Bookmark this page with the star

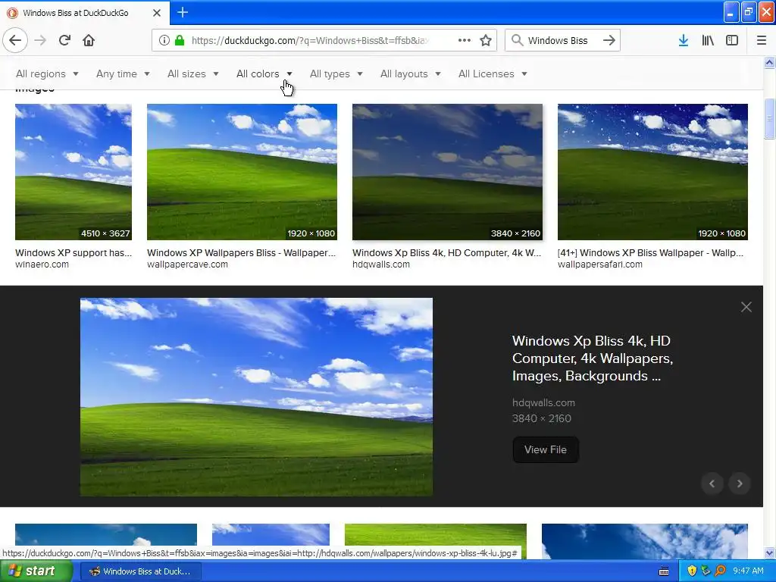[486, 40]
